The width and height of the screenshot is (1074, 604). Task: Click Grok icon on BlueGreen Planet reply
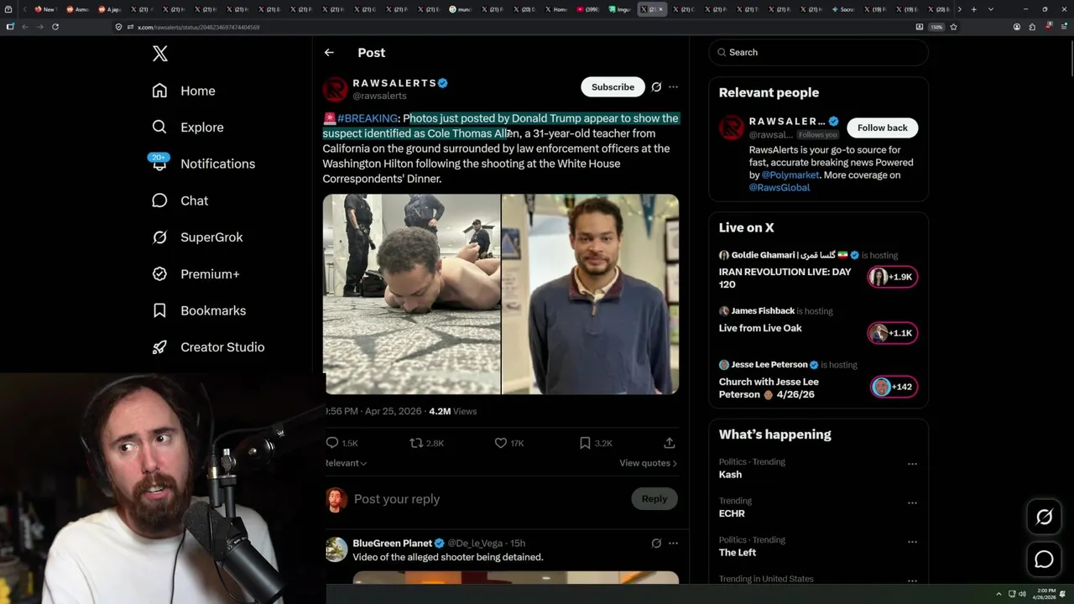(x=656, y=544)
